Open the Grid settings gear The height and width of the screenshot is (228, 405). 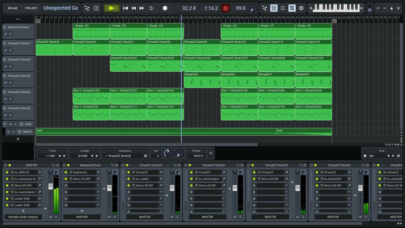click(x=398, y=156)
